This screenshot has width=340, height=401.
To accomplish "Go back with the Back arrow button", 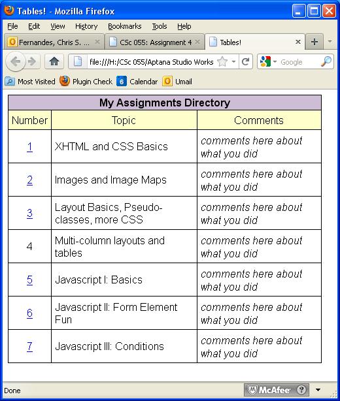I will point(15,61).
